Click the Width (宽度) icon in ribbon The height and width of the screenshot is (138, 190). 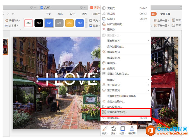(173, 25)
